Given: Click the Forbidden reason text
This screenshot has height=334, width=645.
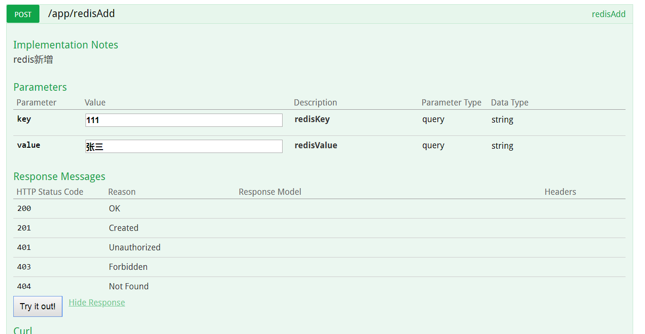Looking at the screenshot, I should pyautogui.click(x=128, y=267).
